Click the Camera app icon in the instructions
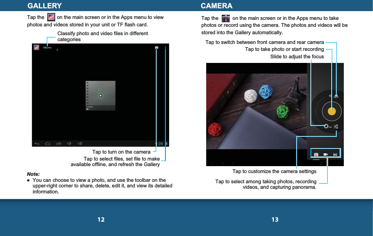 pyautogui.click(x=226, y=19)
